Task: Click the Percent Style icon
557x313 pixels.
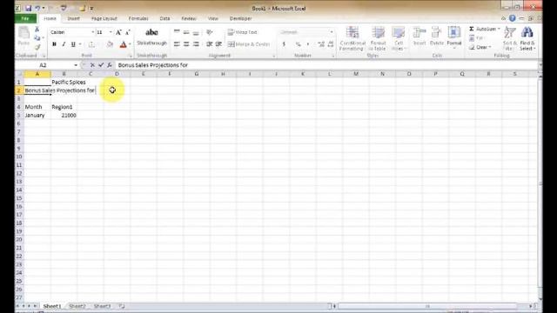Action: click(x=298, y=44)
